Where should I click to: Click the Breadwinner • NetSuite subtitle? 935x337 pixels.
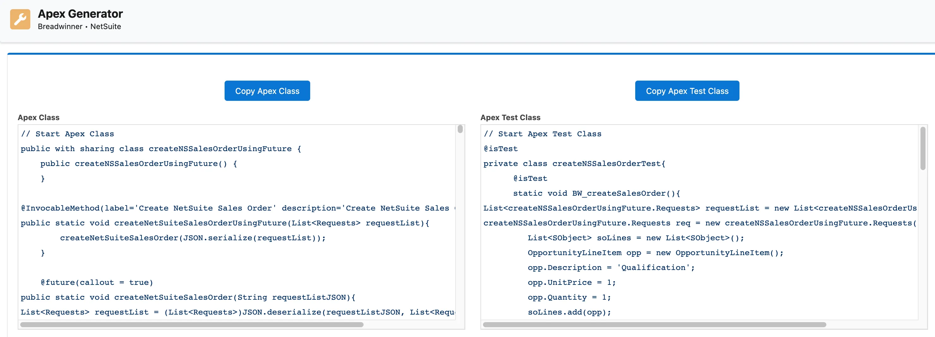[x=79, y=27]
